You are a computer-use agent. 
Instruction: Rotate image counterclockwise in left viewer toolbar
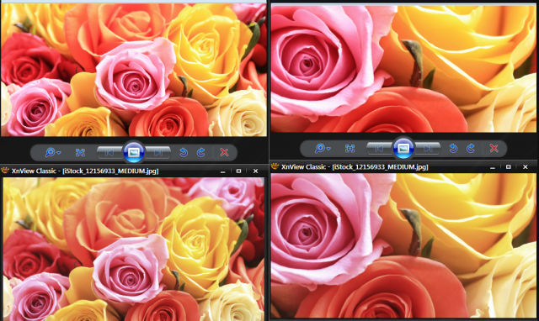(184, 152)
